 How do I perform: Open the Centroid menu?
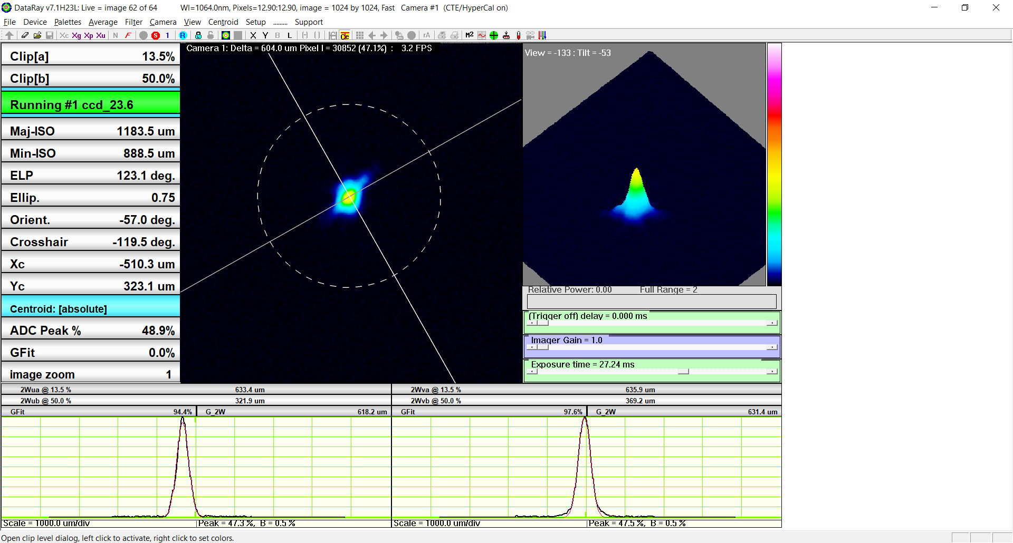click(223, 22)
